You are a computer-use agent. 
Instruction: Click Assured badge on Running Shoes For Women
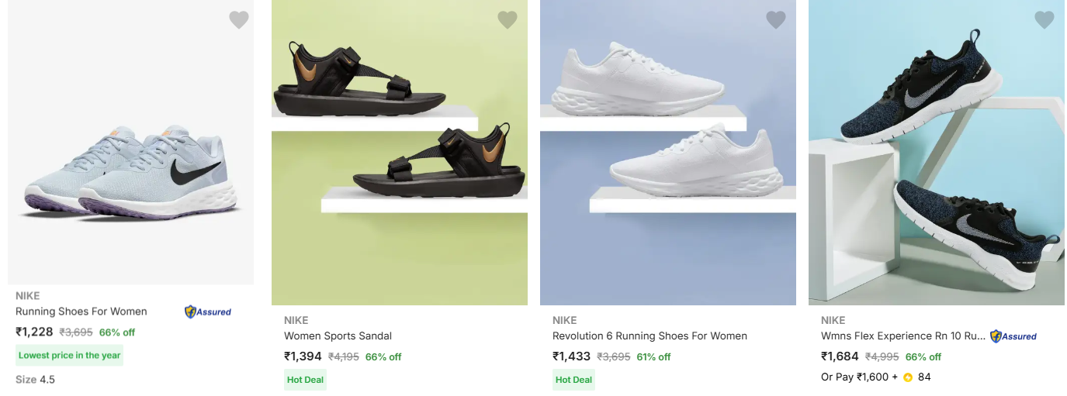coord(208,312)
